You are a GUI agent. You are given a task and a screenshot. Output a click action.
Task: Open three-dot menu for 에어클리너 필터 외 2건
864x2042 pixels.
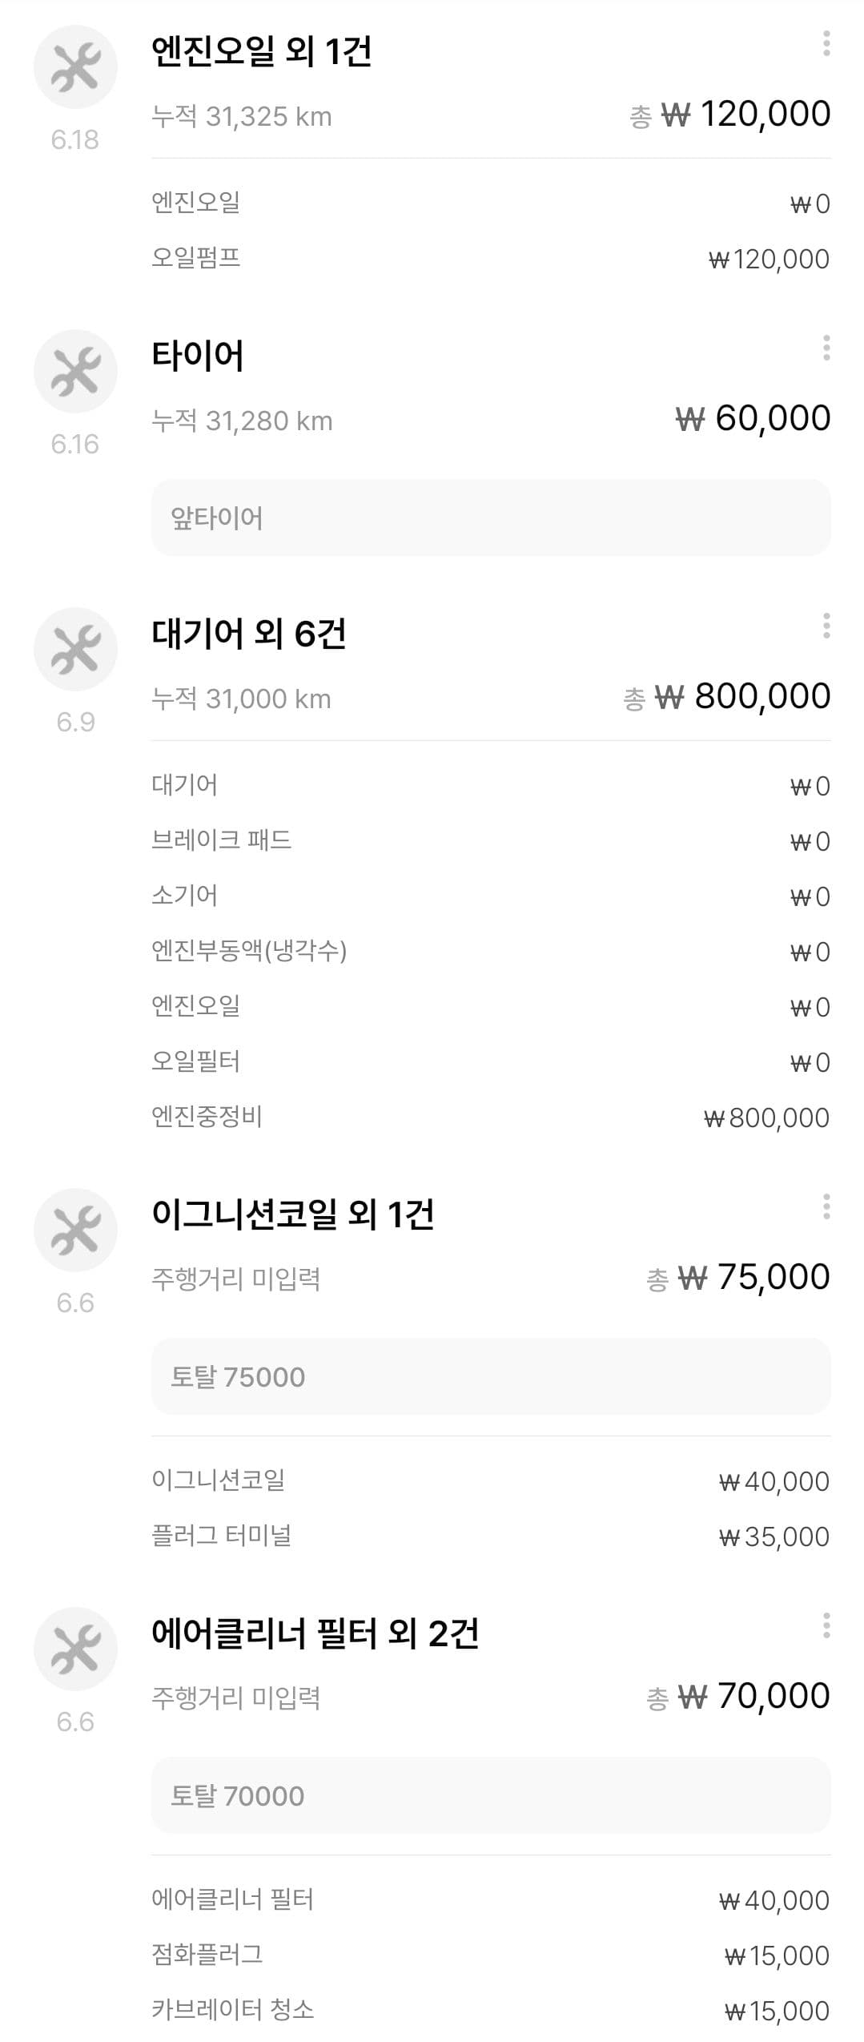(x=826, y=1625)
